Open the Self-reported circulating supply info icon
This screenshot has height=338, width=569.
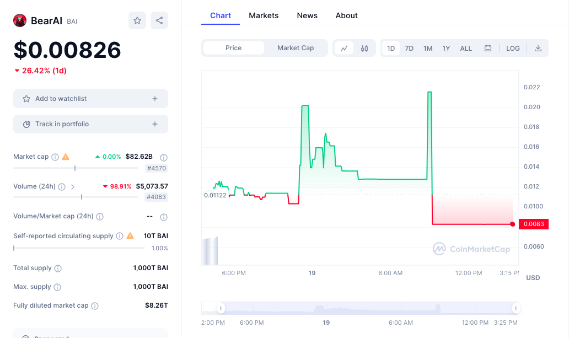click(x=119, y=235)
